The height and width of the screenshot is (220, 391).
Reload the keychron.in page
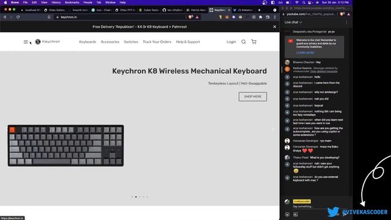[x=18, y=17]
